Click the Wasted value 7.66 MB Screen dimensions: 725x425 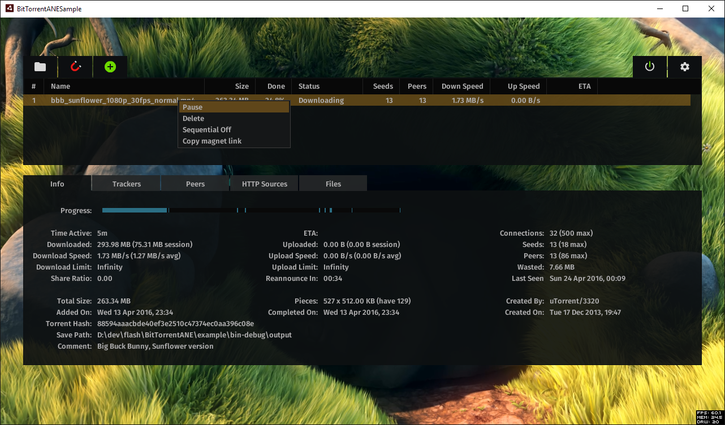tap(562, 267)
